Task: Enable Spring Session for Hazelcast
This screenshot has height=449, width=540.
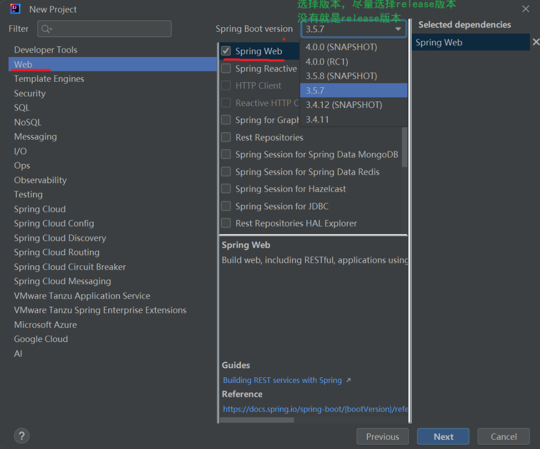Action: [226, 189]
